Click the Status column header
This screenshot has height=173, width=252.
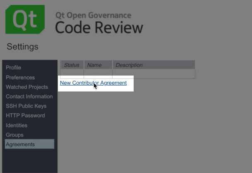pos(72,65)
